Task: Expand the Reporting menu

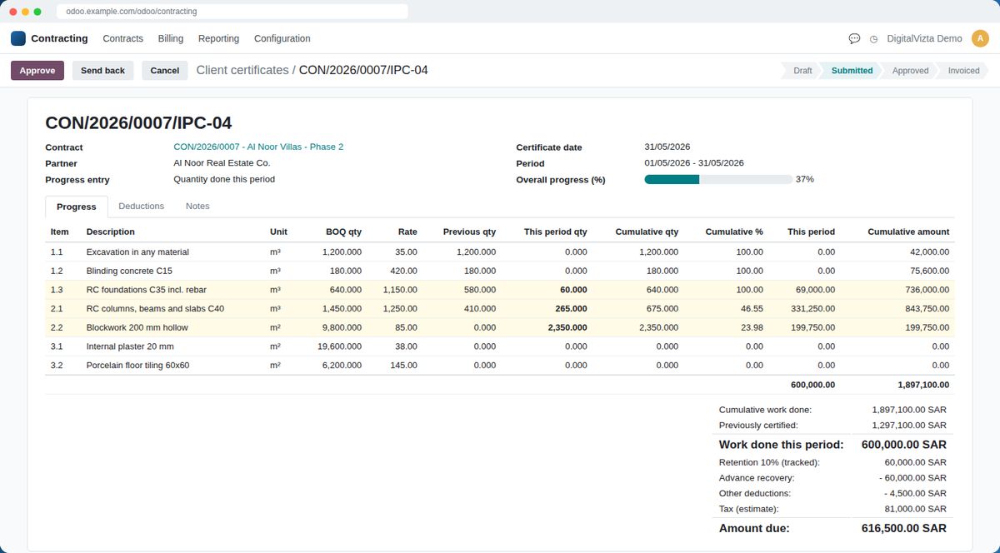Action: point(218,38)
